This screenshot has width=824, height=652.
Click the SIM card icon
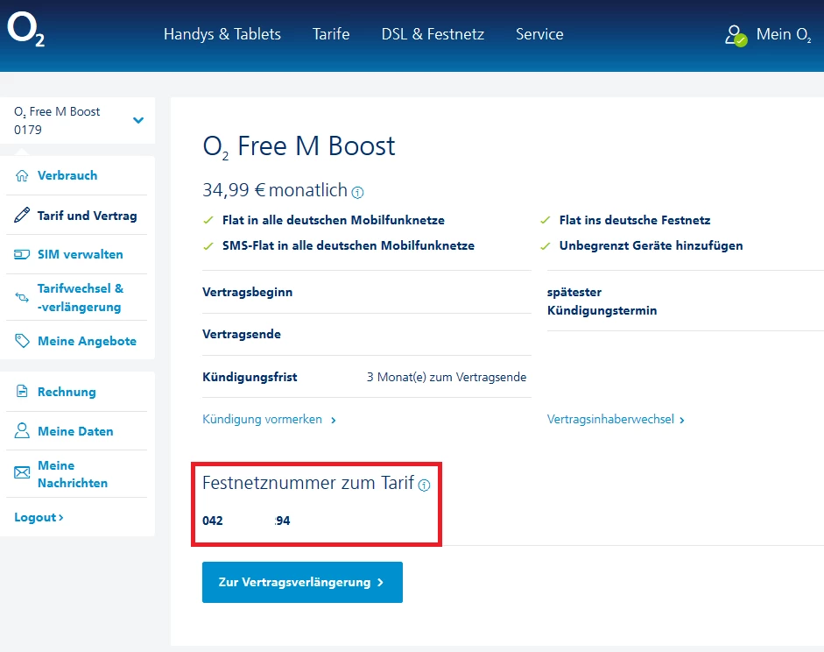pyautogui.click(x=22, y=254)
